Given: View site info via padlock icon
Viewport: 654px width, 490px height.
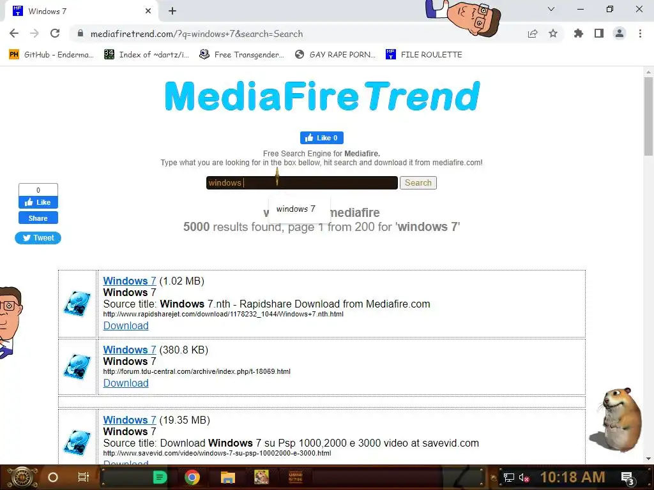Looking at the screenshot, I should [x=80, y=33].
